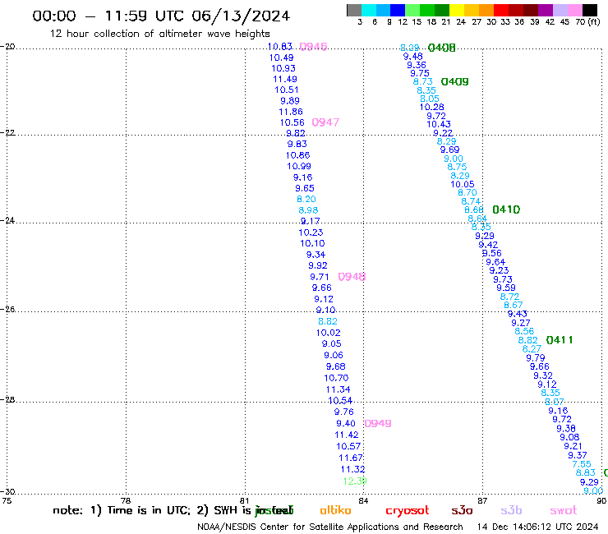Click the 'swot' legend entry
This screenshot has height=534, width=608.
click(x=564, y=511)
